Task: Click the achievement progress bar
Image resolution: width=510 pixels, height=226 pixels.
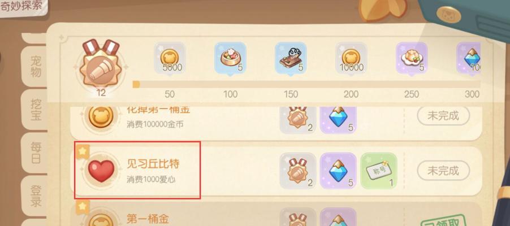Action: pos(306,85)
